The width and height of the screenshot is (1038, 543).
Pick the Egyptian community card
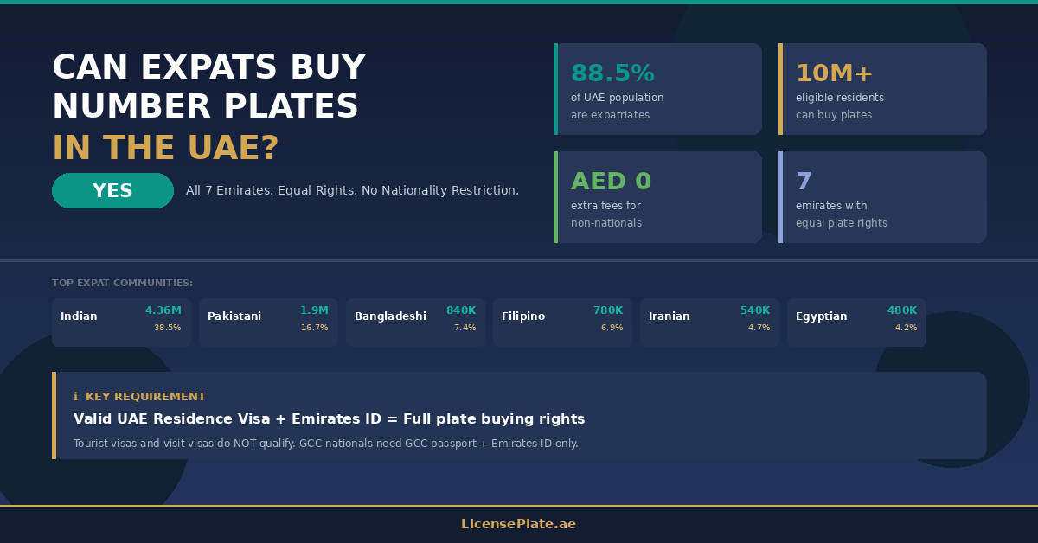(856, 323)
